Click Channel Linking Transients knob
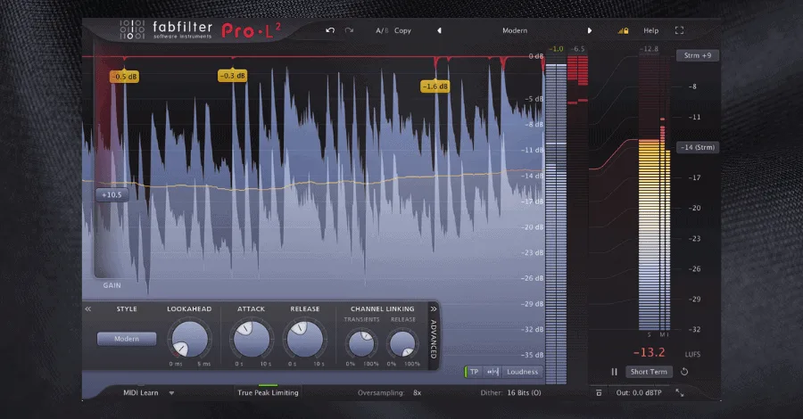This screenshot has height=419, width=803. pos(361,343)
